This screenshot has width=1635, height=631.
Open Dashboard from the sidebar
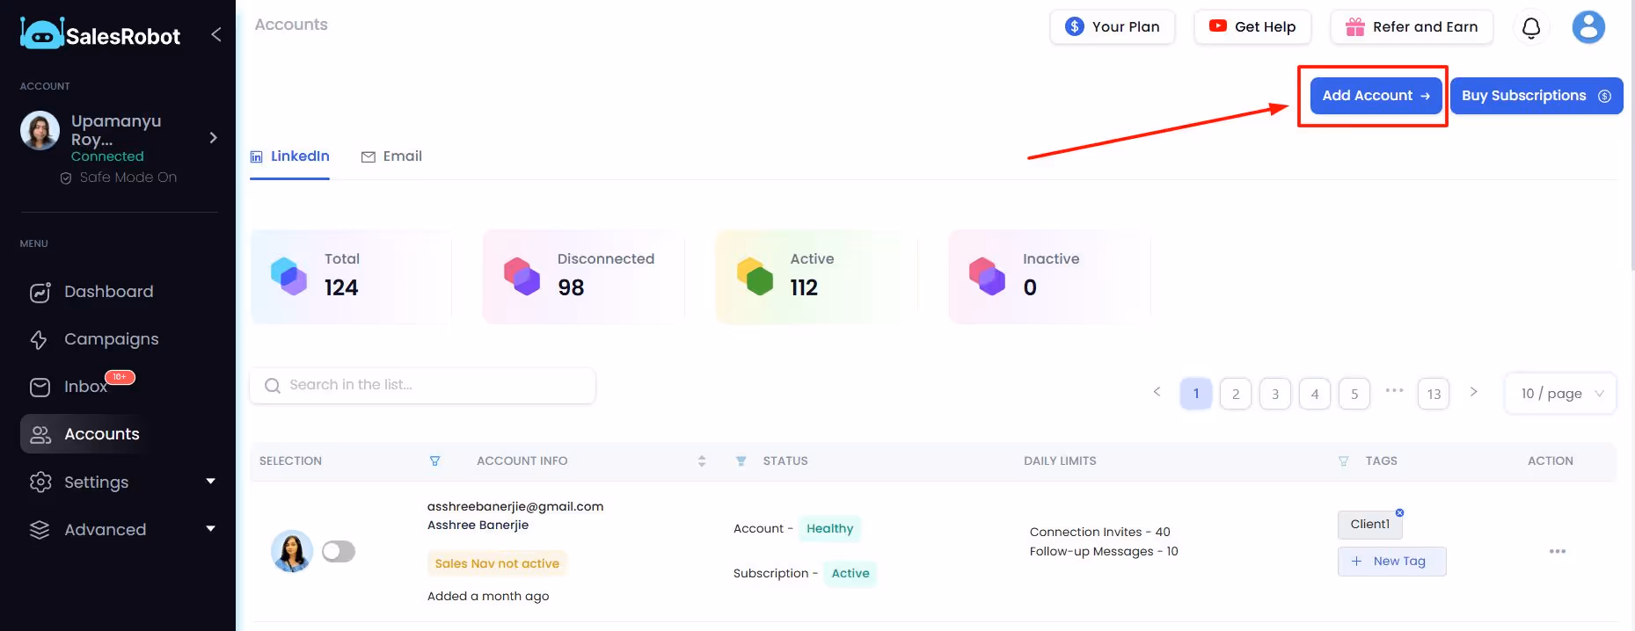pos(108,292)
